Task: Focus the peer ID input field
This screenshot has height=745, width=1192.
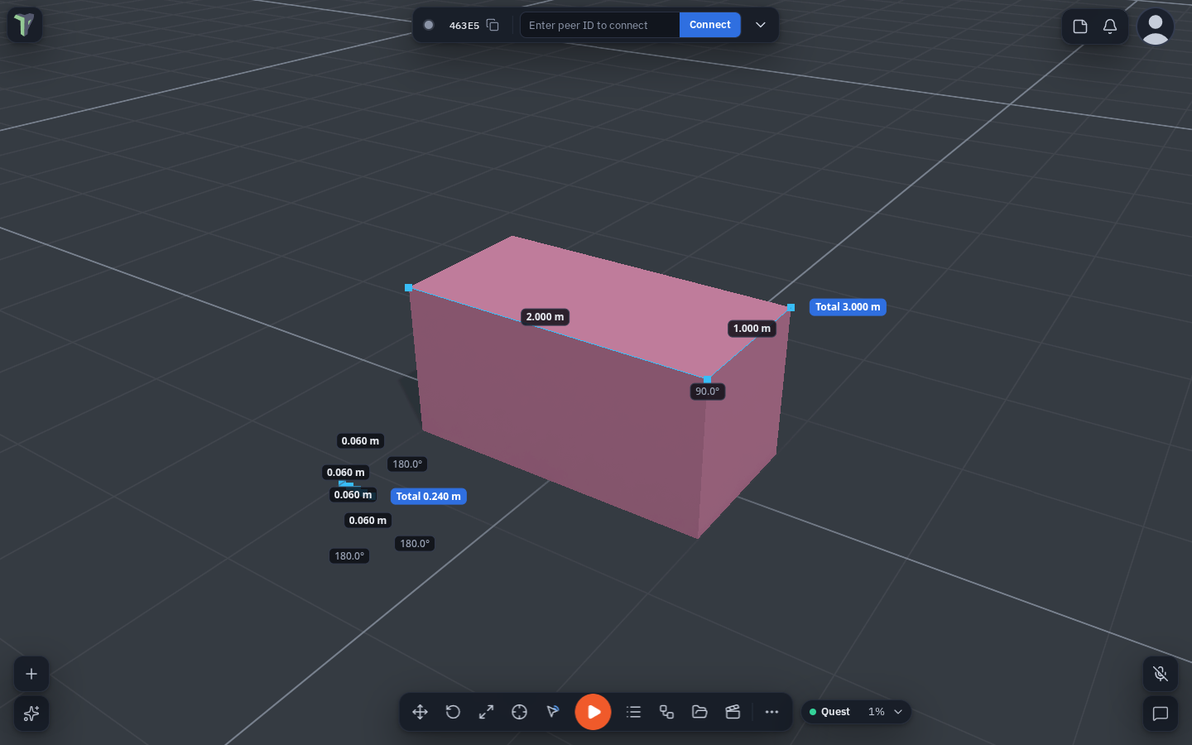Action: [x=599, y=25]
